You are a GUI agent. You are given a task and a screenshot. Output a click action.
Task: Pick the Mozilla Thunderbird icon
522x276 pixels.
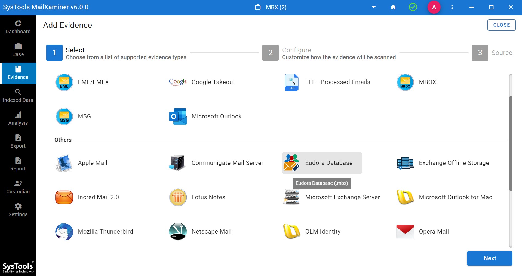point(64,232)
